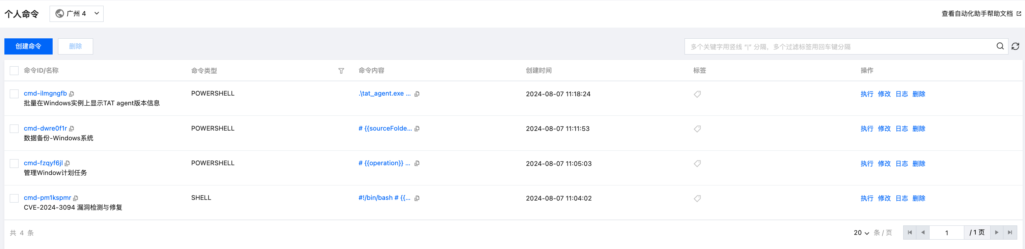Go to previous page of results

923,232
